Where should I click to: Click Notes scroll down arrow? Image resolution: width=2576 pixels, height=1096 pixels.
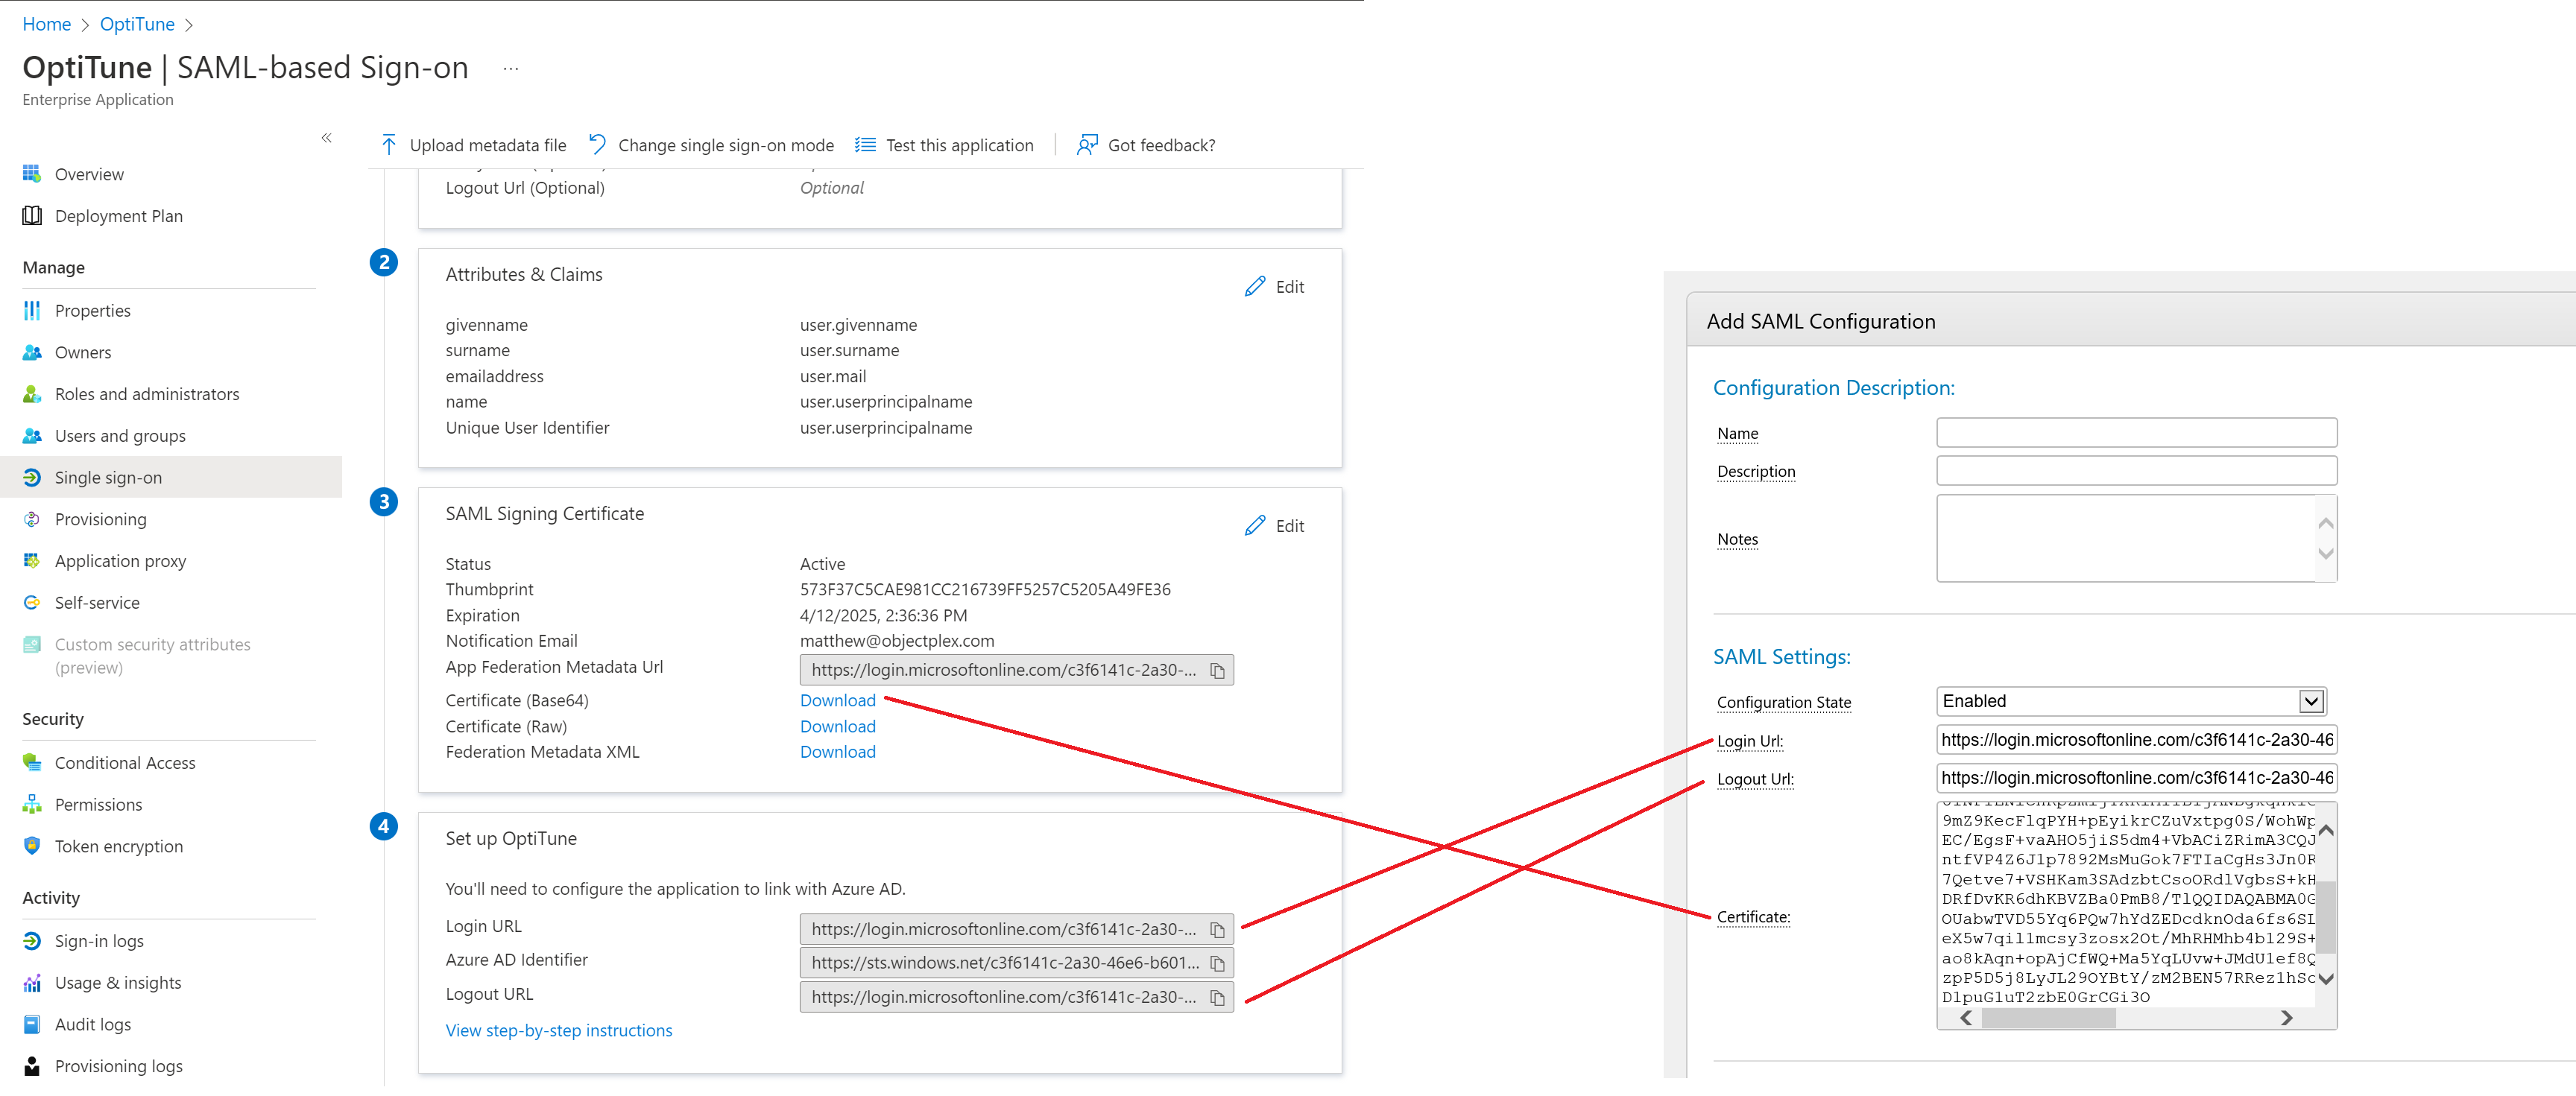pos(2326,554)
